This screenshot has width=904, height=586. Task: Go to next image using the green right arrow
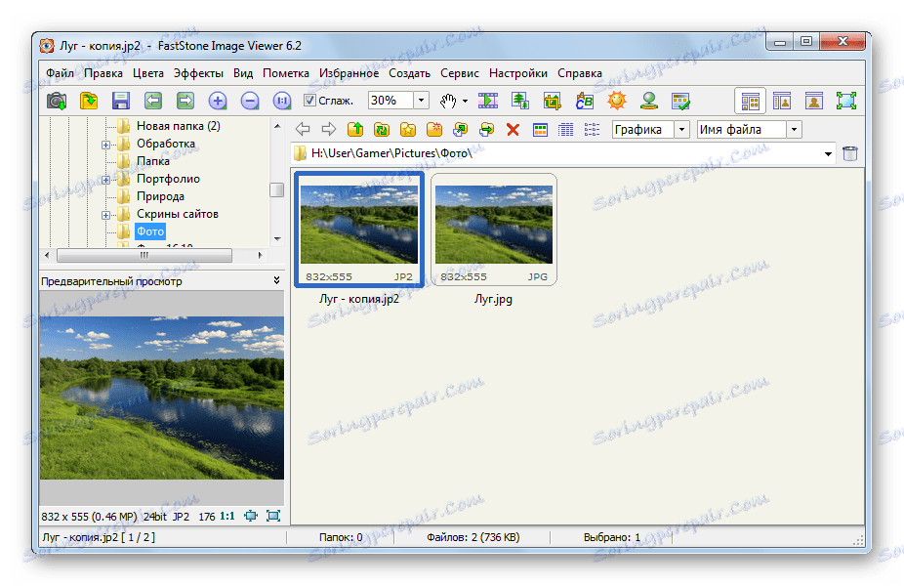point(185,101)
